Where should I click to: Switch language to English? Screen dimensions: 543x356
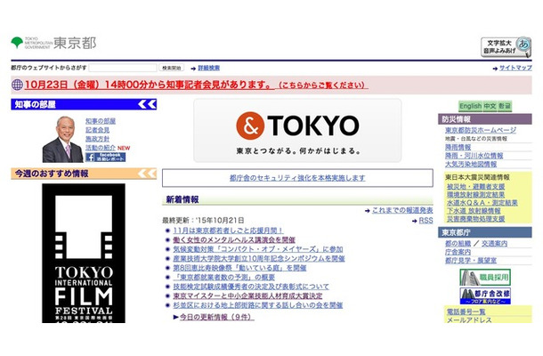(470, 106)
